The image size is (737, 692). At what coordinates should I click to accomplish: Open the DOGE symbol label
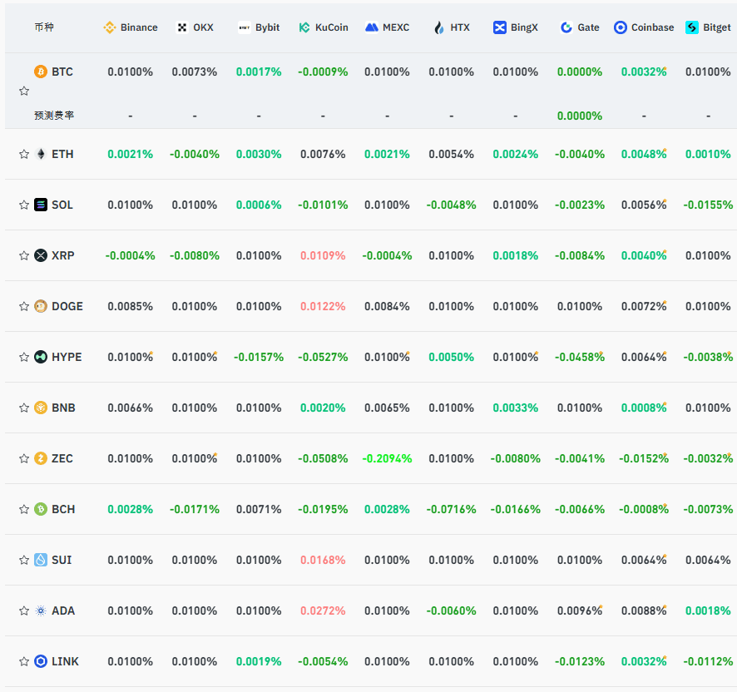click(x=67, y=307)
